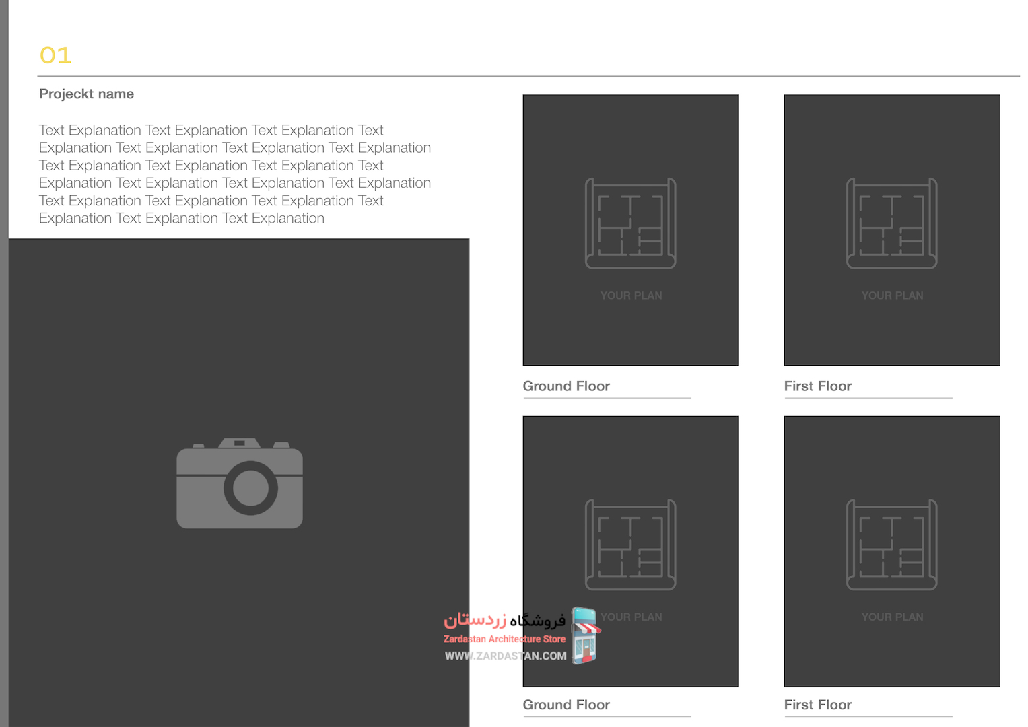The image size is (1028, 727).
Task: Click the lower First Floor caption
Action: pos(817,705)
